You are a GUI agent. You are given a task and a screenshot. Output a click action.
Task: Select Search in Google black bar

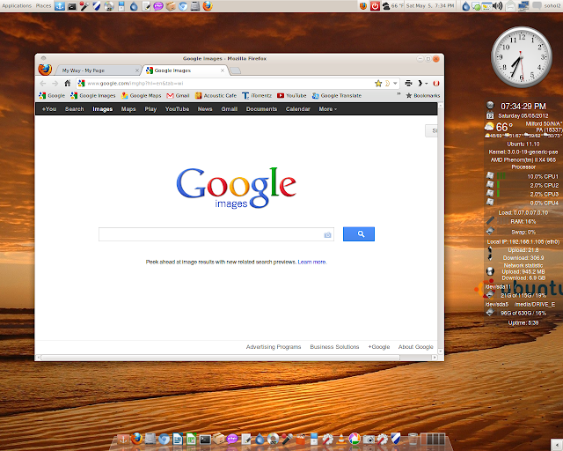coord(74,109)
